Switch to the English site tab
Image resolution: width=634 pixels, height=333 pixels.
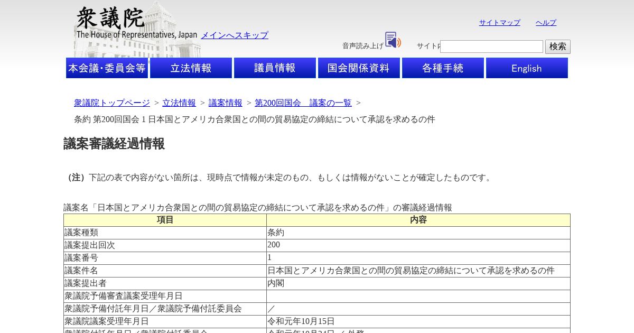click(x=527, y=68)
